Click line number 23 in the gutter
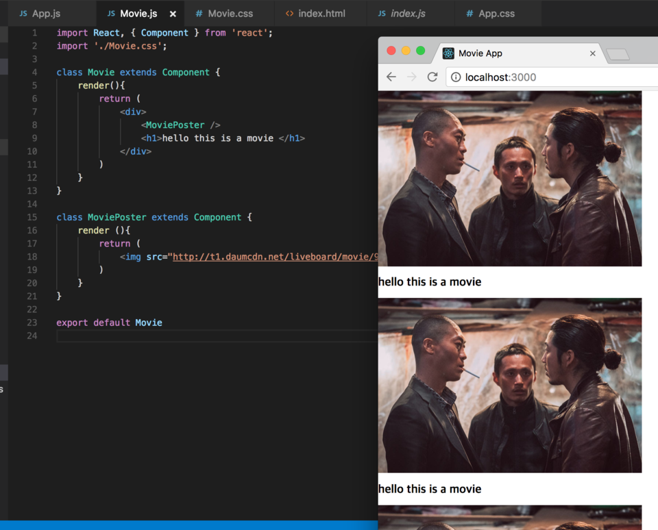 pos(32,323)
